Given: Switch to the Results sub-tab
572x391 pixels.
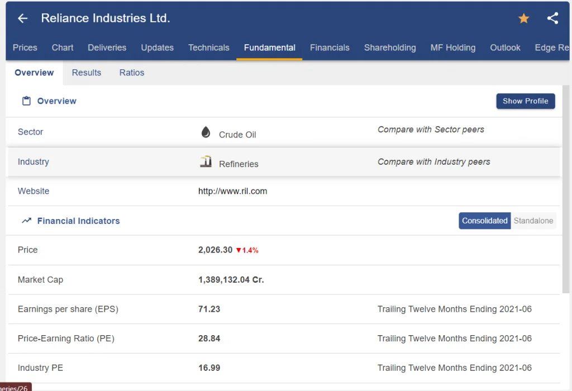Looking at the screenshot, I should click(x=87, y=73).
